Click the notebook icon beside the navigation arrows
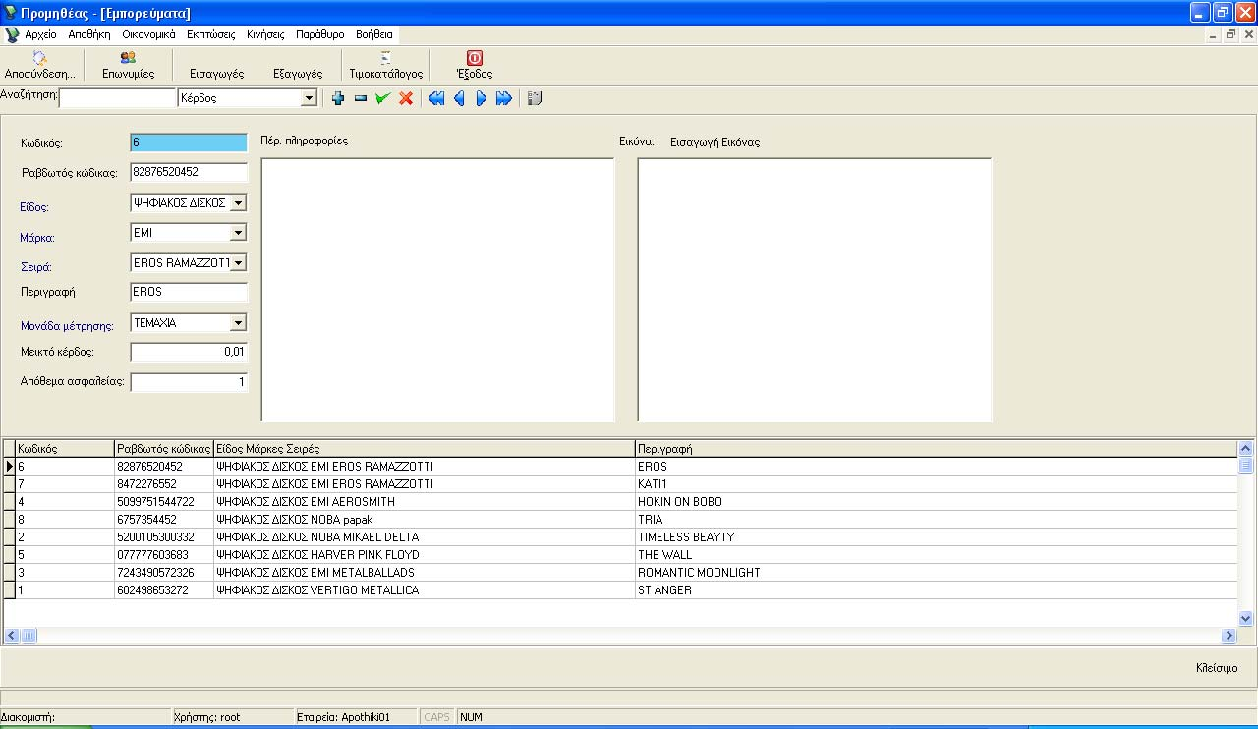Image resolution: width=1258 pixels, height=729 pixels. 535,98
